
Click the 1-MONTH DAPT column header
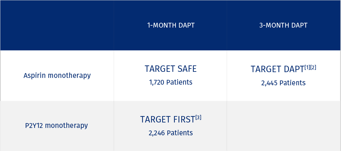pos(171,26)
